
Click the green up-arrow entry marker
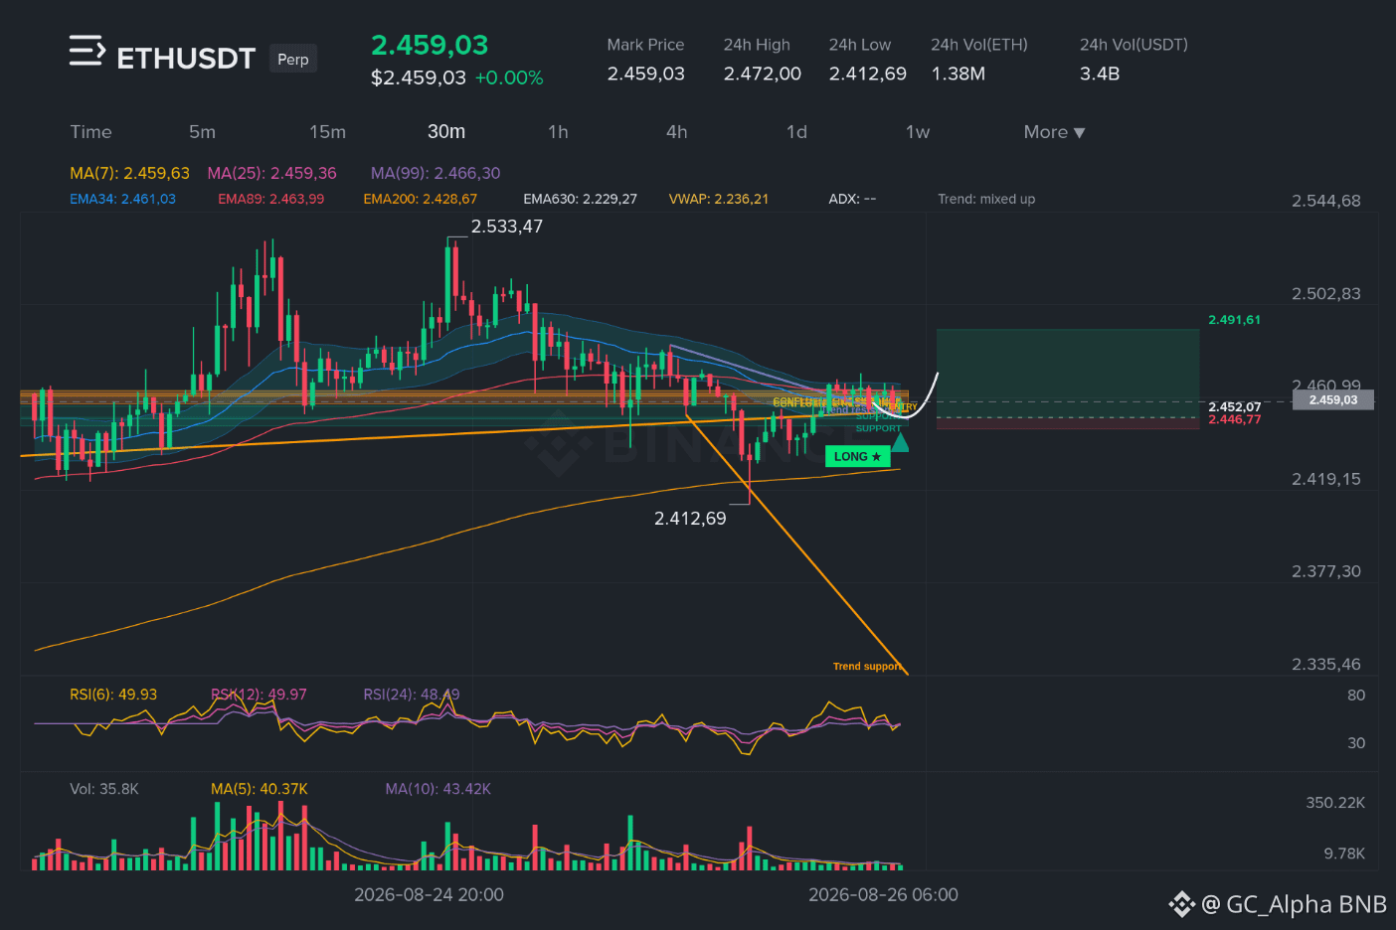pyautogui.click(x=899, y=442)
